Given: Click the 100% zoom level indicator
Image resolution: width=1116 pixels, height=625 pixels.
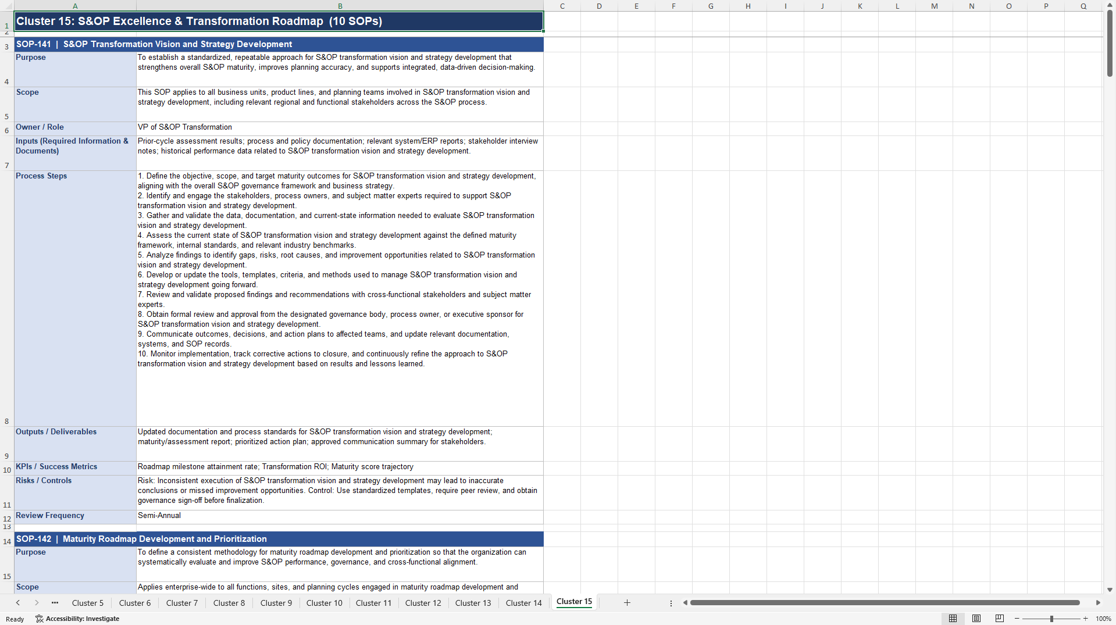Looking at the screenshot, I should (1103, 619).
